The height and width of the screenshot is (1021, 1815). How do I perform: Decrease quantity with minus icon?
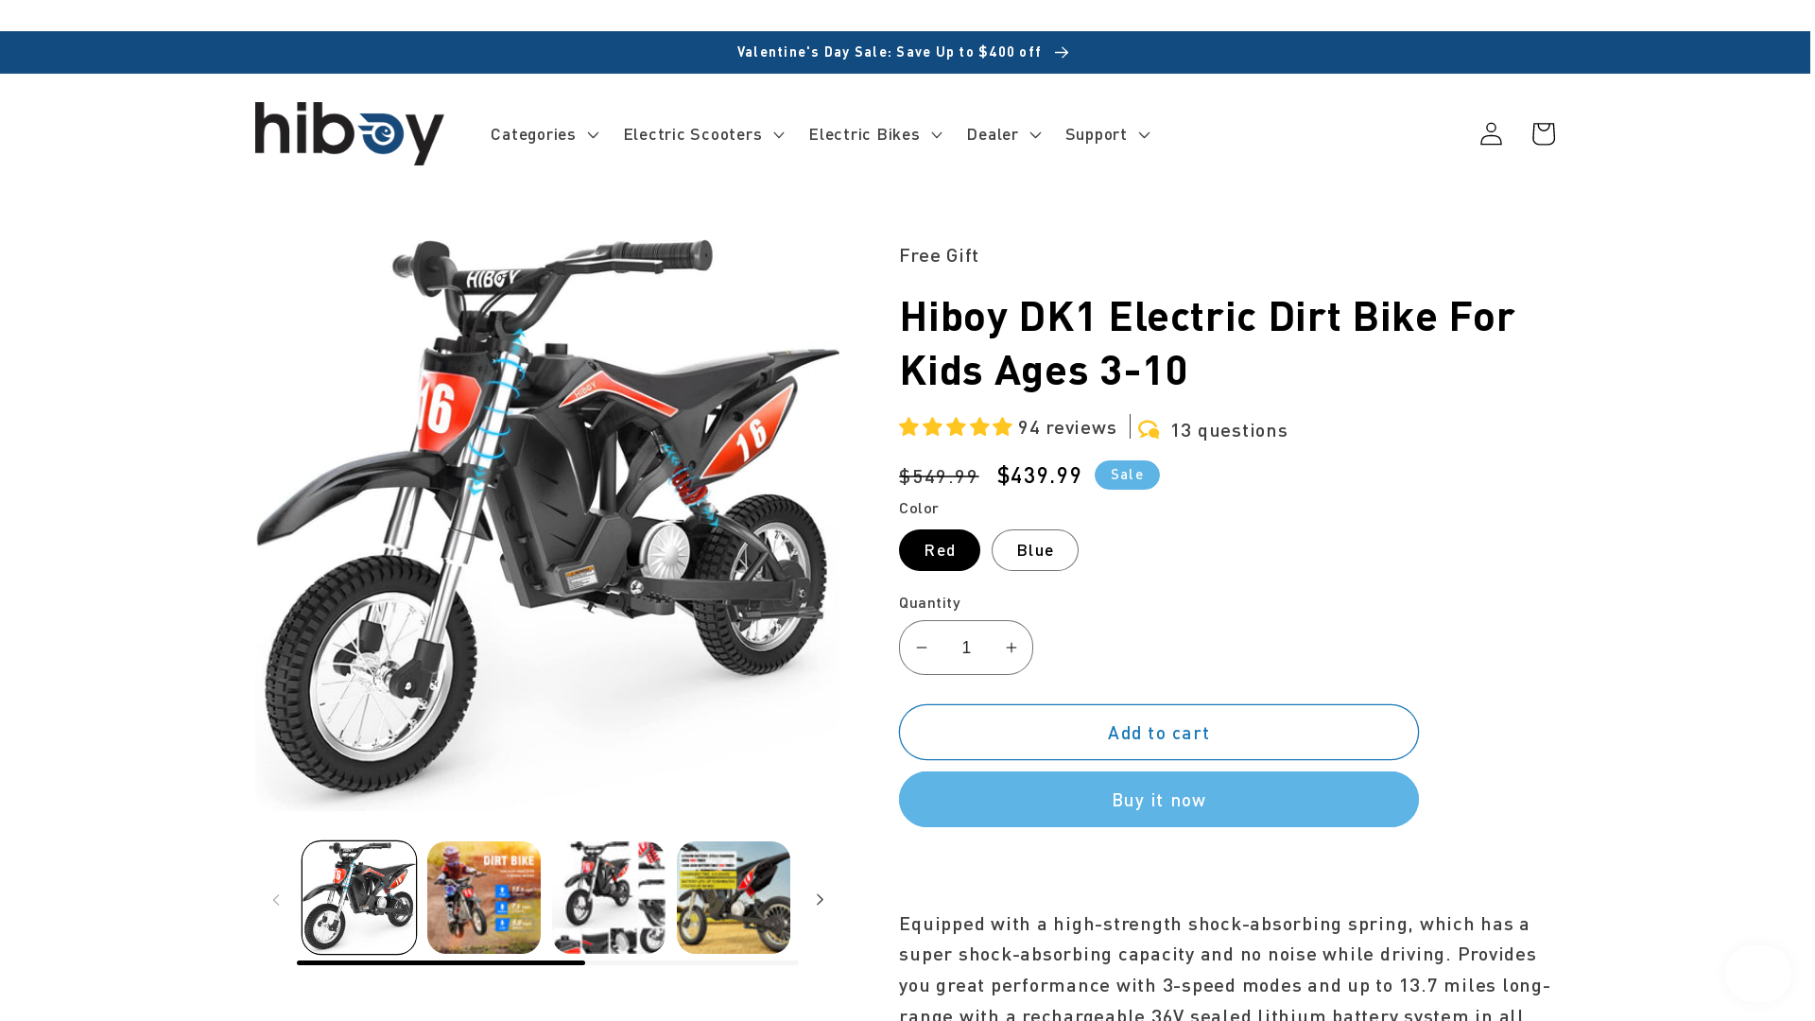(922, 648)
